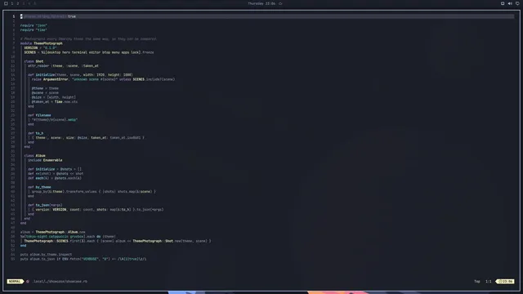
Task: Click the Ruby filetype icon in the statusline
Action: coord(28,281)
